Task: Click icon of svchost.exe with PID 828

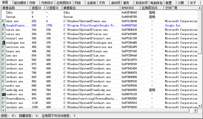Action: tap(4, 77)
